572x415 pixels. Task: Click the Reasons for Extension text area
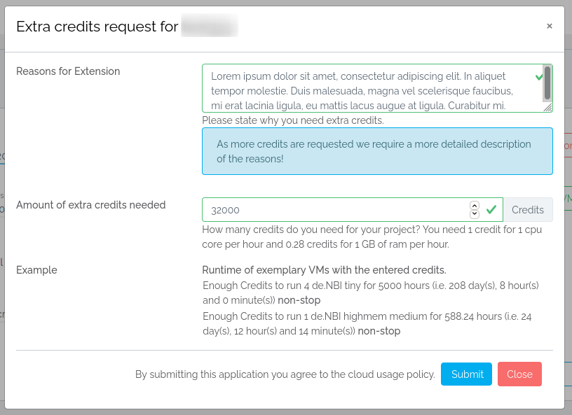365,88
